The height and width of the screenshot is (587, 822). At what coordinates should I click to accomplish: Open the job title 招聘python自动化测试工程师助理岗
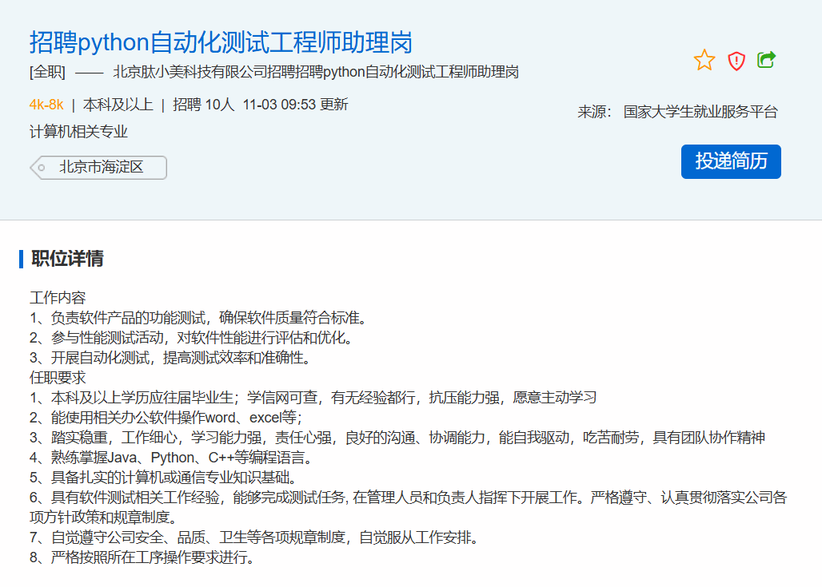pyautogui.click(x=221, y=42)
